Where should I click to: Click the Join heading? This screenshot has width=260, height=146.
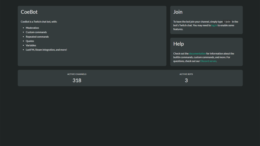pyautogui.click(x=178, y=12)
